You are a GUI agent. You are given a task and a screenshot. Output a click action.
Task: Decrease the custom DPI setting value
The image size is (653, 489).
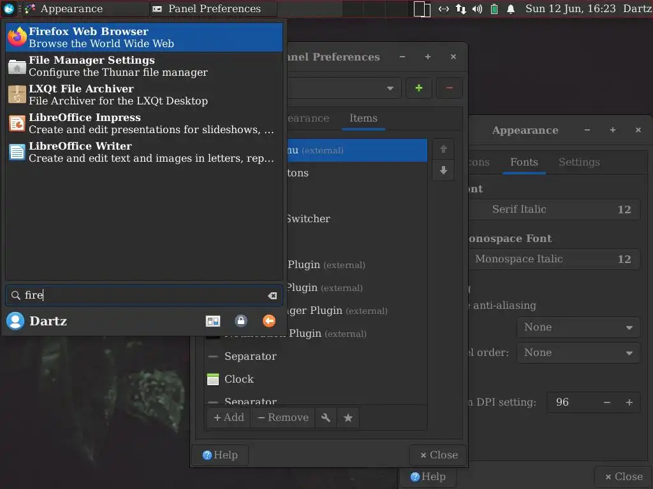tap(607, 402)
